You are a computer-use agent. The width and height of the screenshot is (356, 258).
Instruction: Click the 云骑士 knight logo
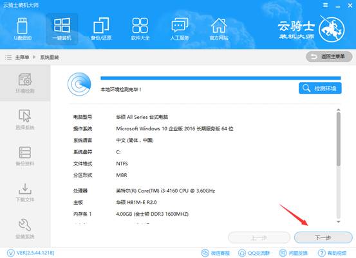click(332, 29)
